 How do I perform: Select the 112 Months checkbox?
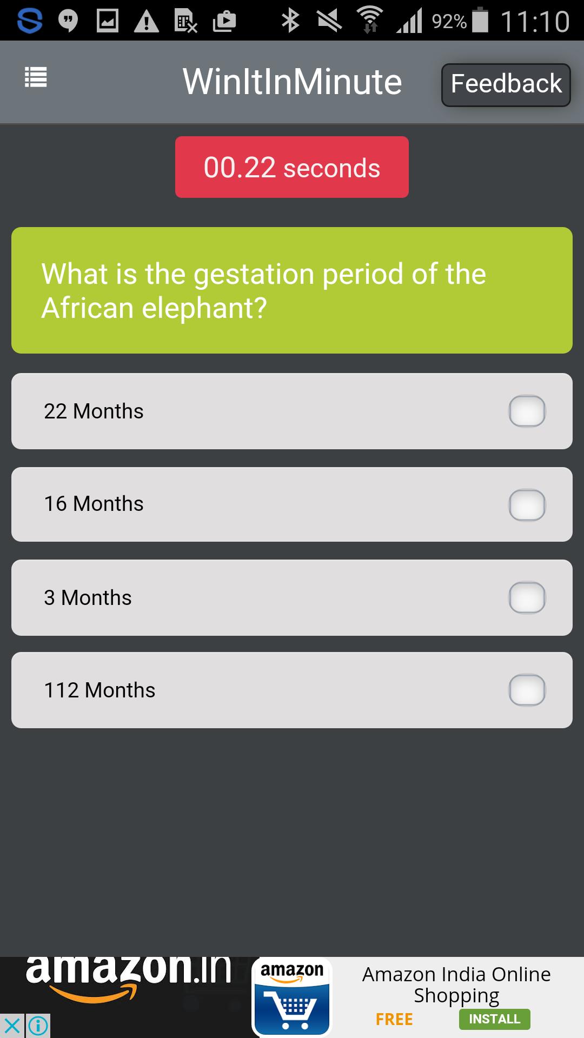point(527,690)
